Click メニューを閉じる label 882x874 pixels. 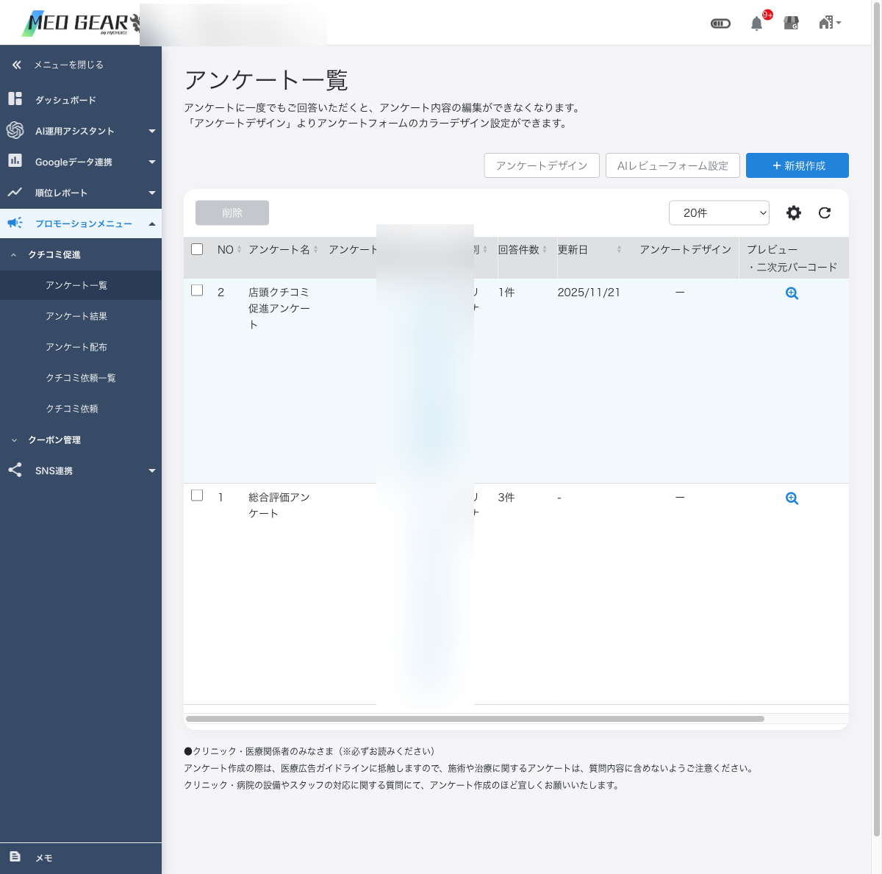click(x=68, y=65)
